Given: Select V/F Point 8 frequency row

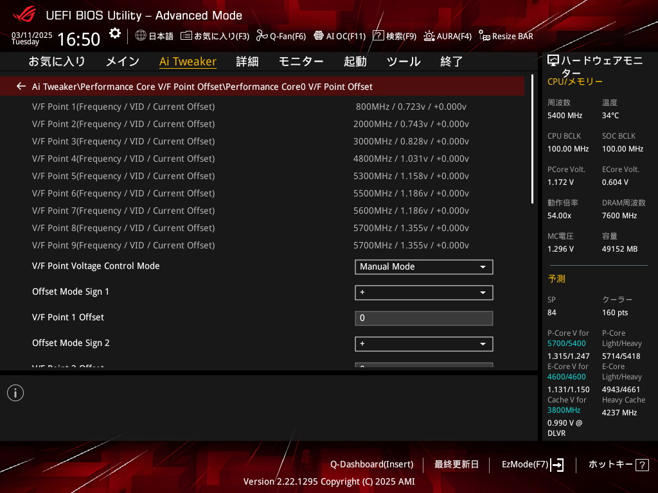Looking at the screenshot, I should click(262, 228).
